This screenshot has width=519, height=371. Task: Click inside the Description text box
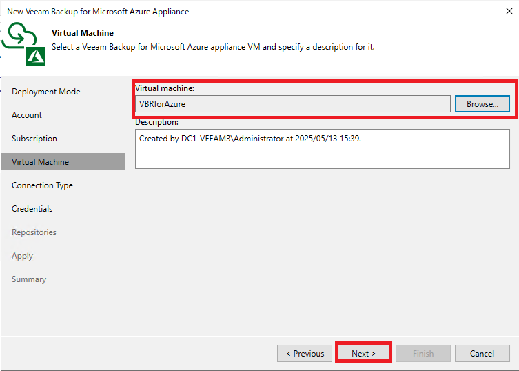323,149
